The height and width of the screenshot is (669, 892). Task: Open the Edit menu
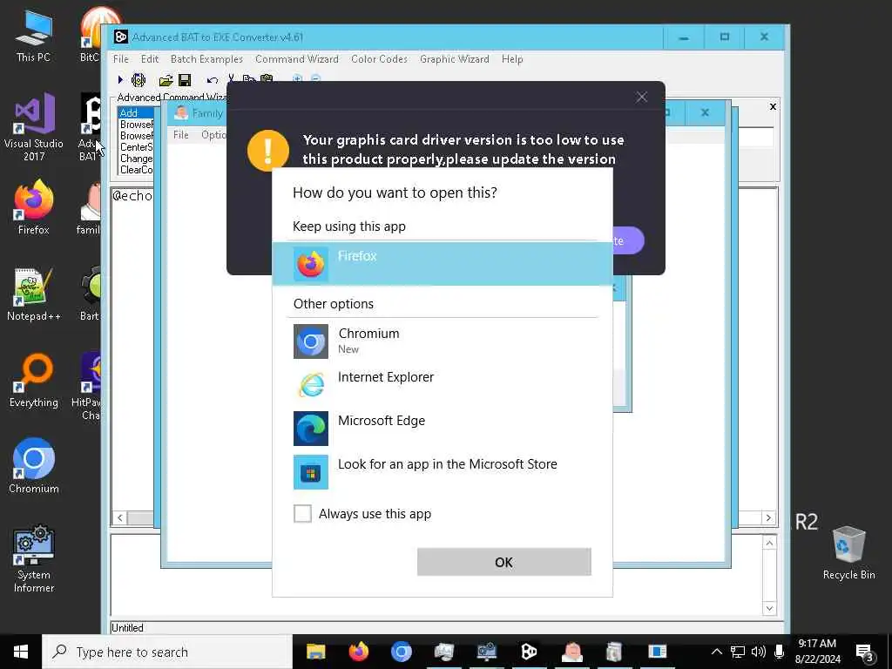[150, 59]
